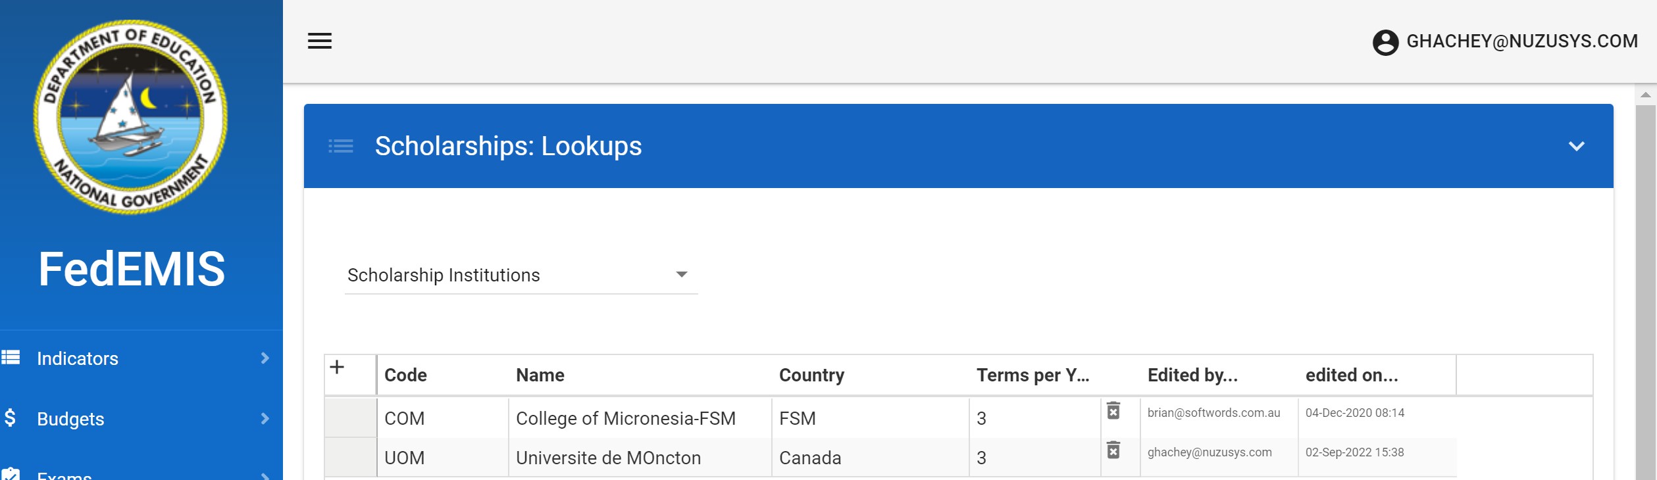The height and width of the screenshot is (480, 1657).
Task: Add a new row with plus icon
Action: pyautogui.click(x=337, y=368)
